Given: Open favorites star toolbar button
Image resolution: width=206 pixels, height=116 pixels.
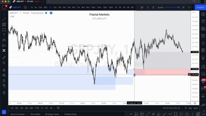Looking at the screenshot, I should coord(4,112).
